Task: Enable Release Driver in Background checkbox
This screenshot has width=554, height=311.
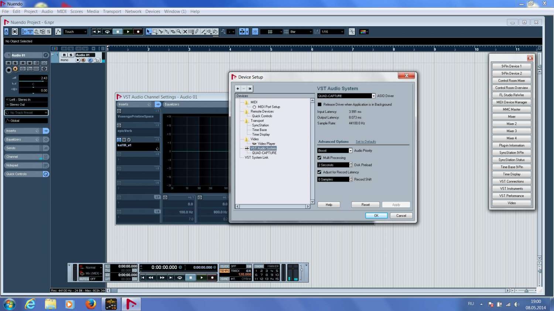Action: 320,104
